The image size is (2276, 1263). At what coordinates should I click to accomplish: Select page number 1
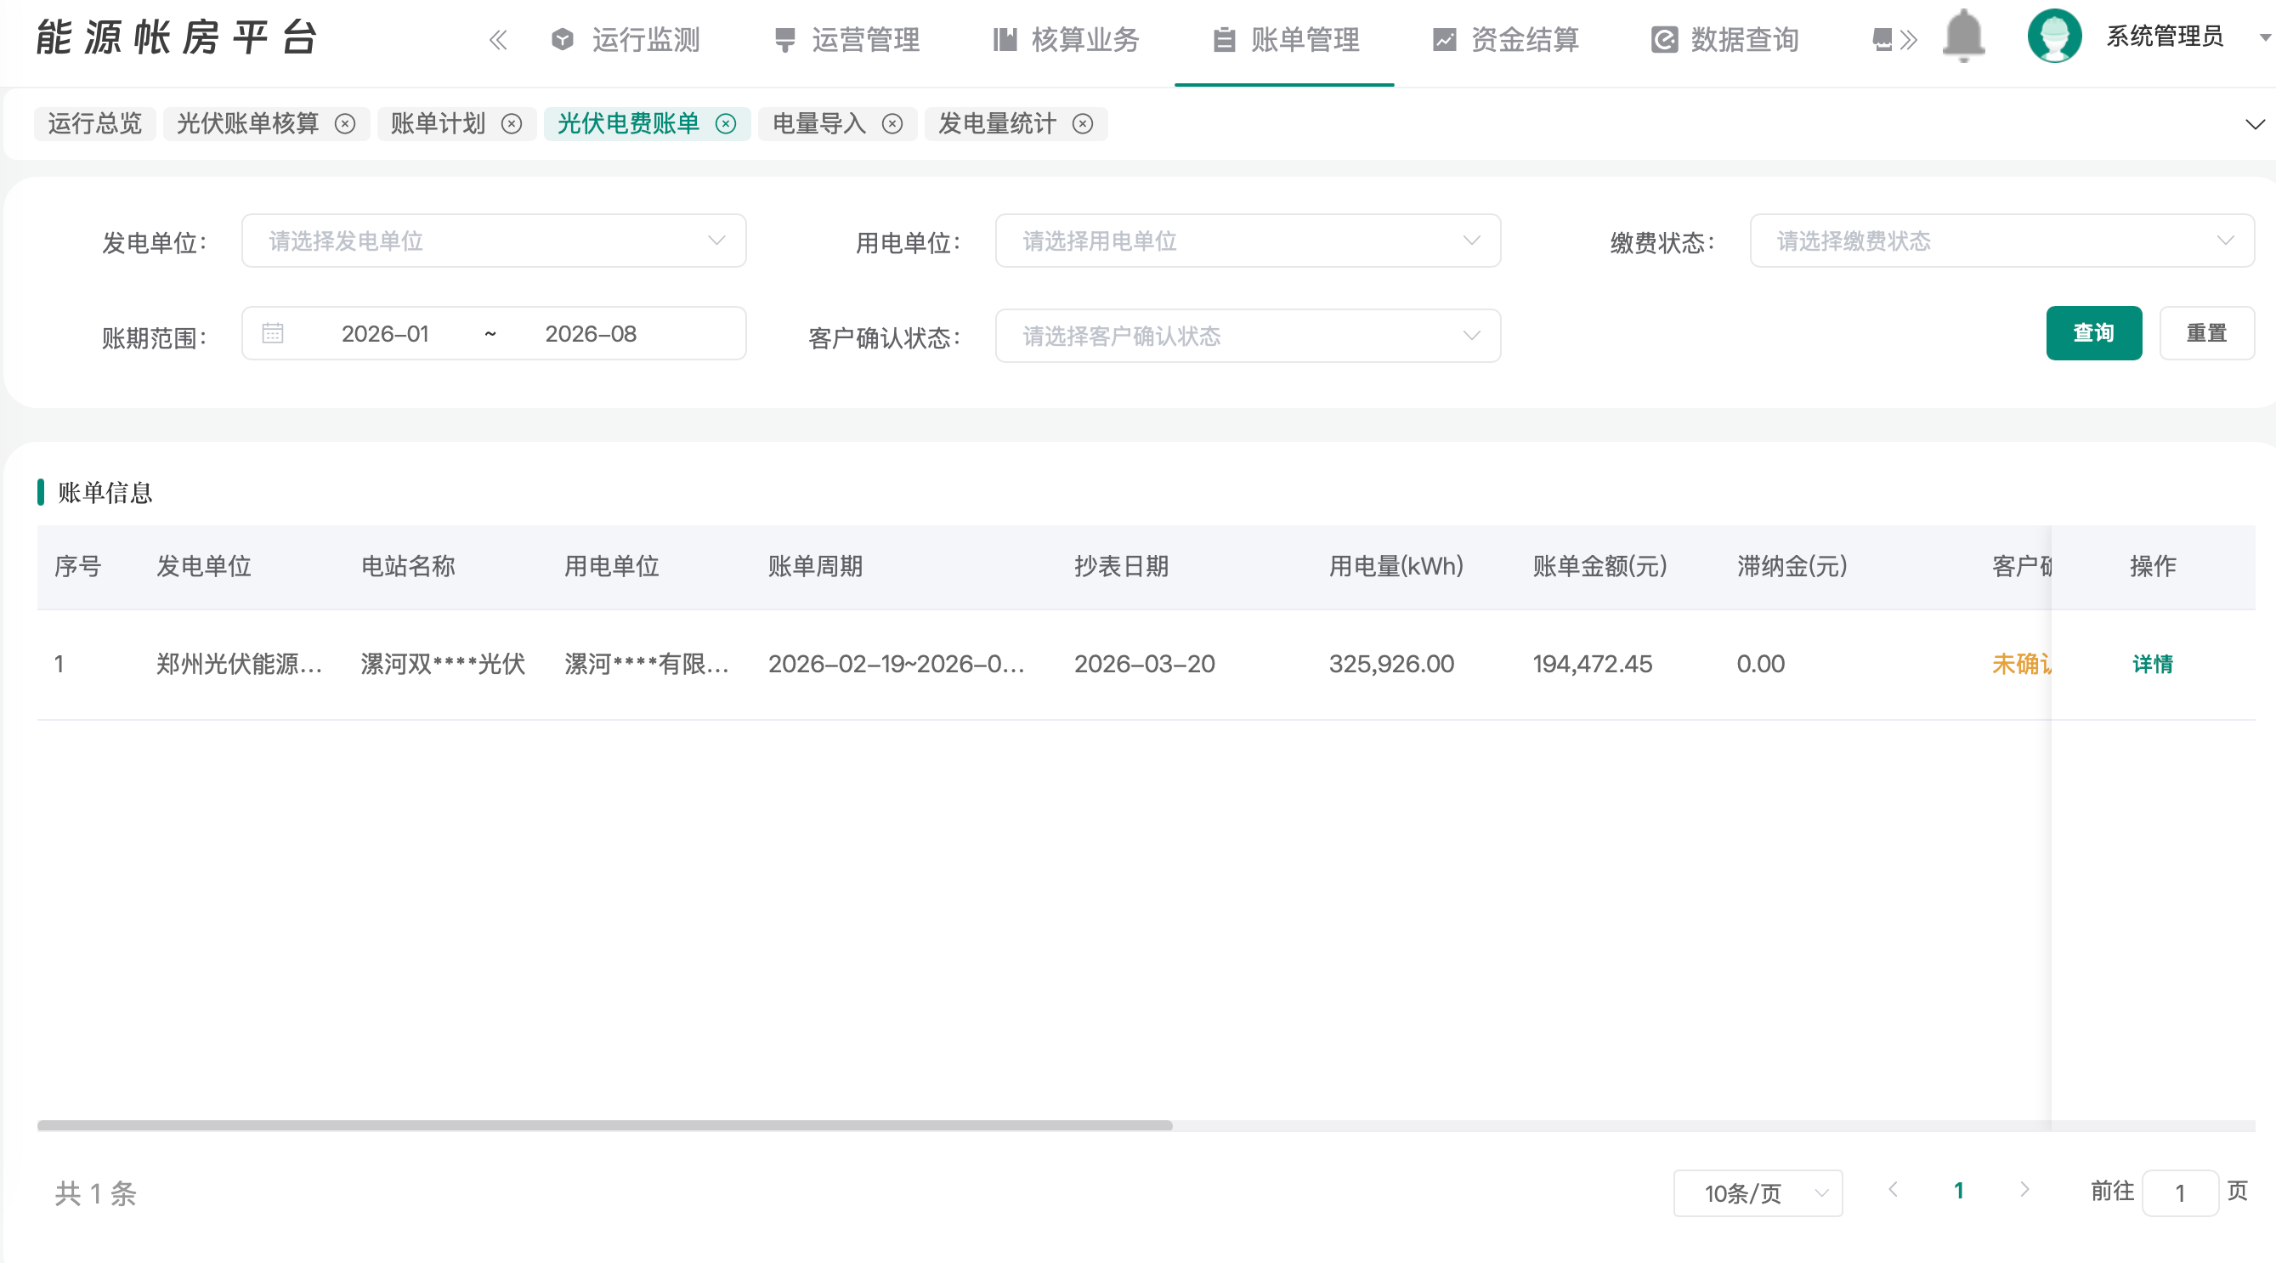pos(1959,1191)
